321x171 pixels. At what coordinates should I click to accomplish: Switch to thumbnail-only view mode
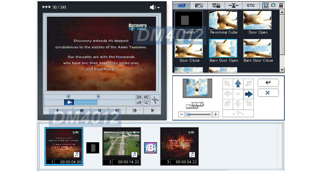click(x=273, y=5)
